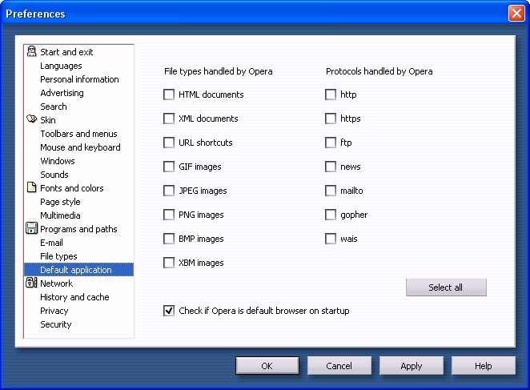Click the Select all button

(x=446, y=287)
